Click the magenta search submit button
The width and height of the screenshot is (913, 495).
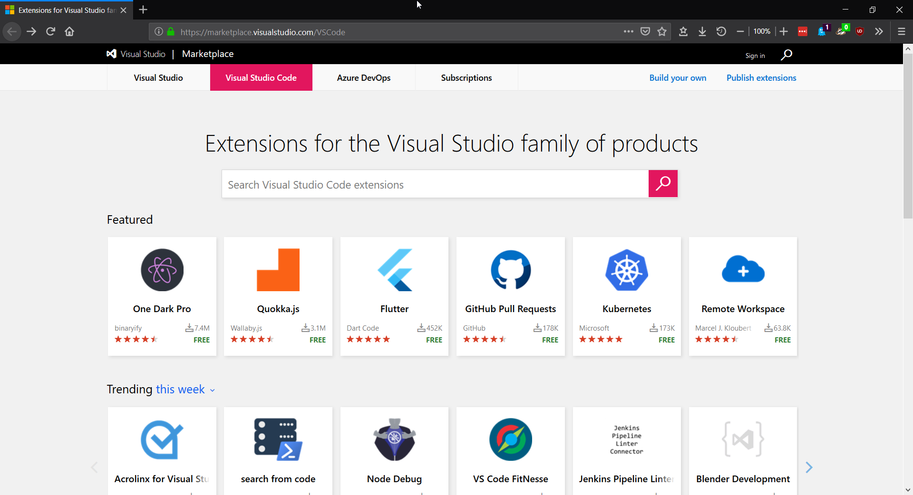(x=663, y=184)
